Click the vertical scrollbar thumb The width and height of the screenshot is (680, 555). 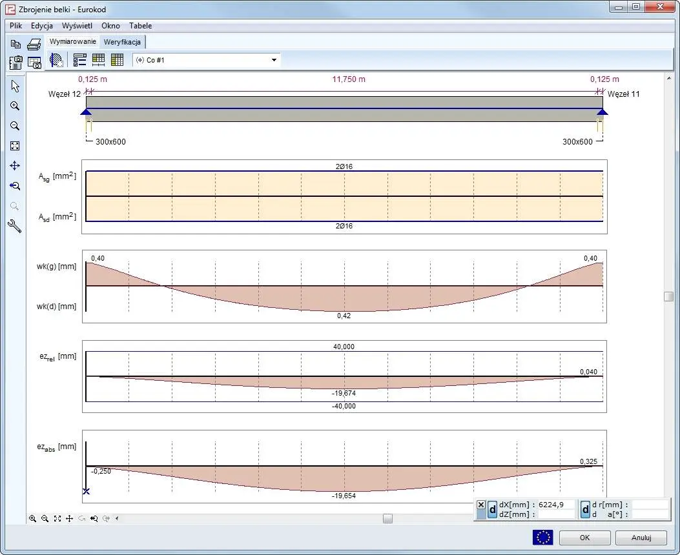669,296
